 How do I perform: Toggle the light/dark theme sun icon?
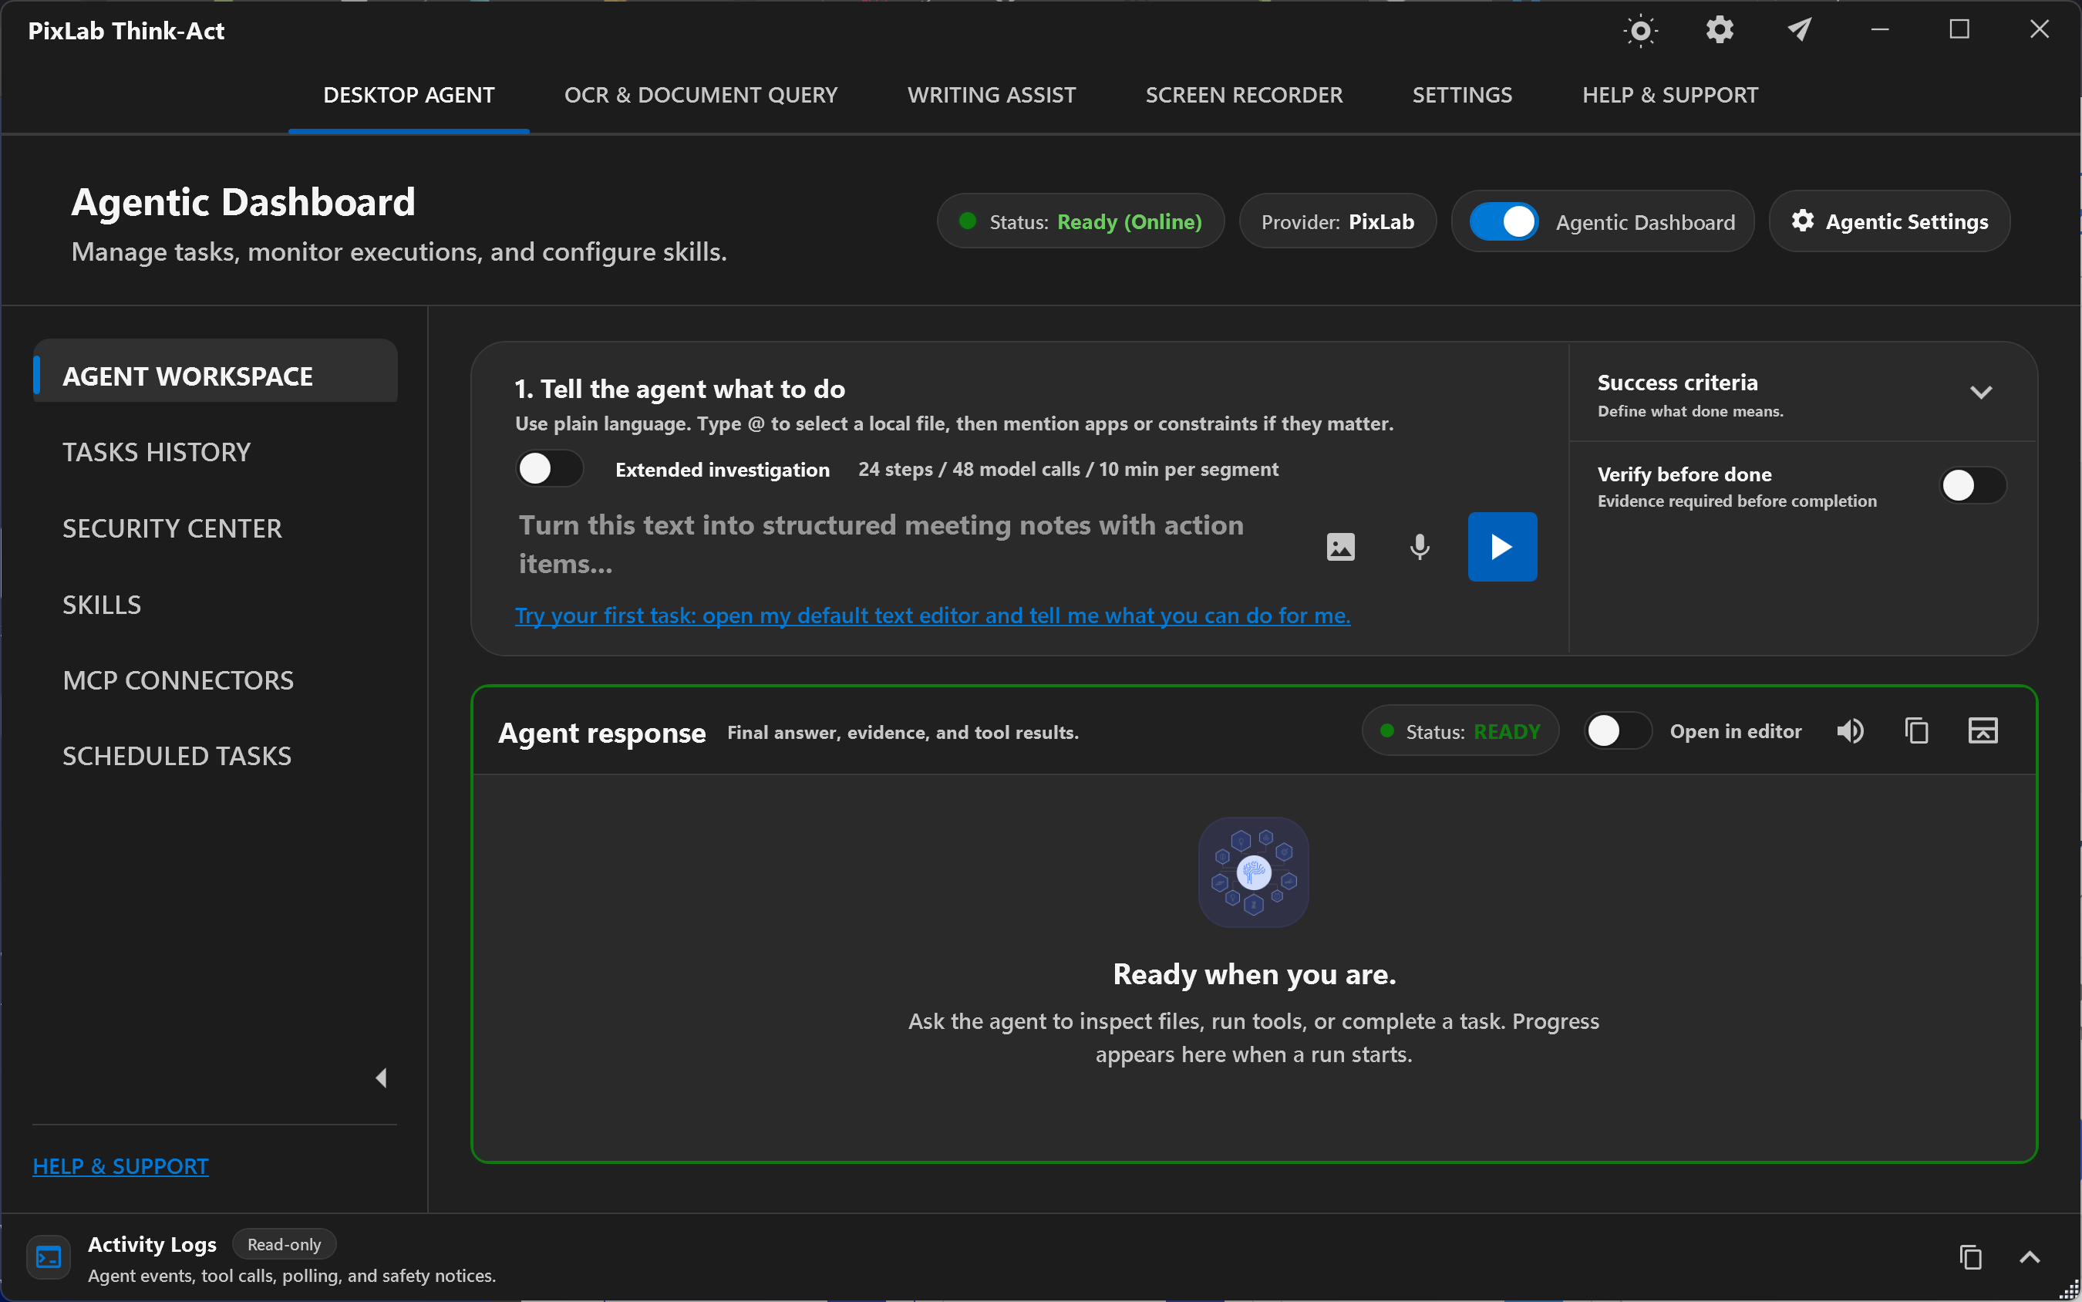coord(1640,31)
